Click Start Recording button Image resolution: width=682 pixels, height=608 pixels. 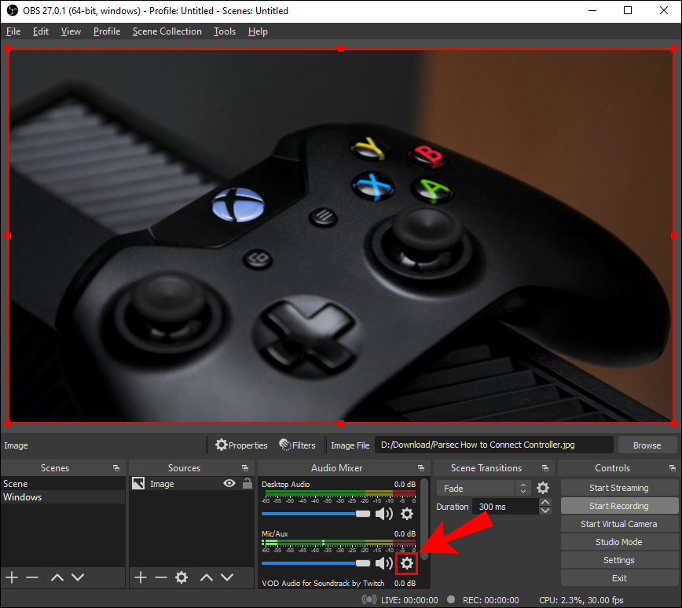coord(618,506)
